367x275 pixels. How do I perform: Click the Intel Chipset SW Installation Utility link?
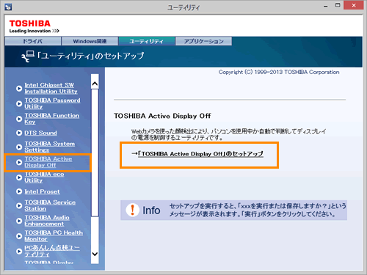(x=51, y=88)
